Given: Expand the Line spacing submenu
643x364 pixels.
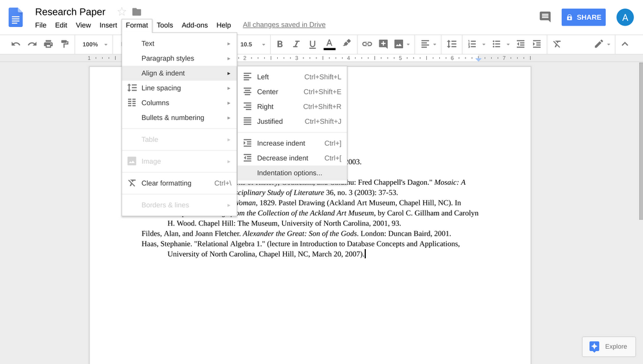Looking at the screenshot, I should click(179, 87).
